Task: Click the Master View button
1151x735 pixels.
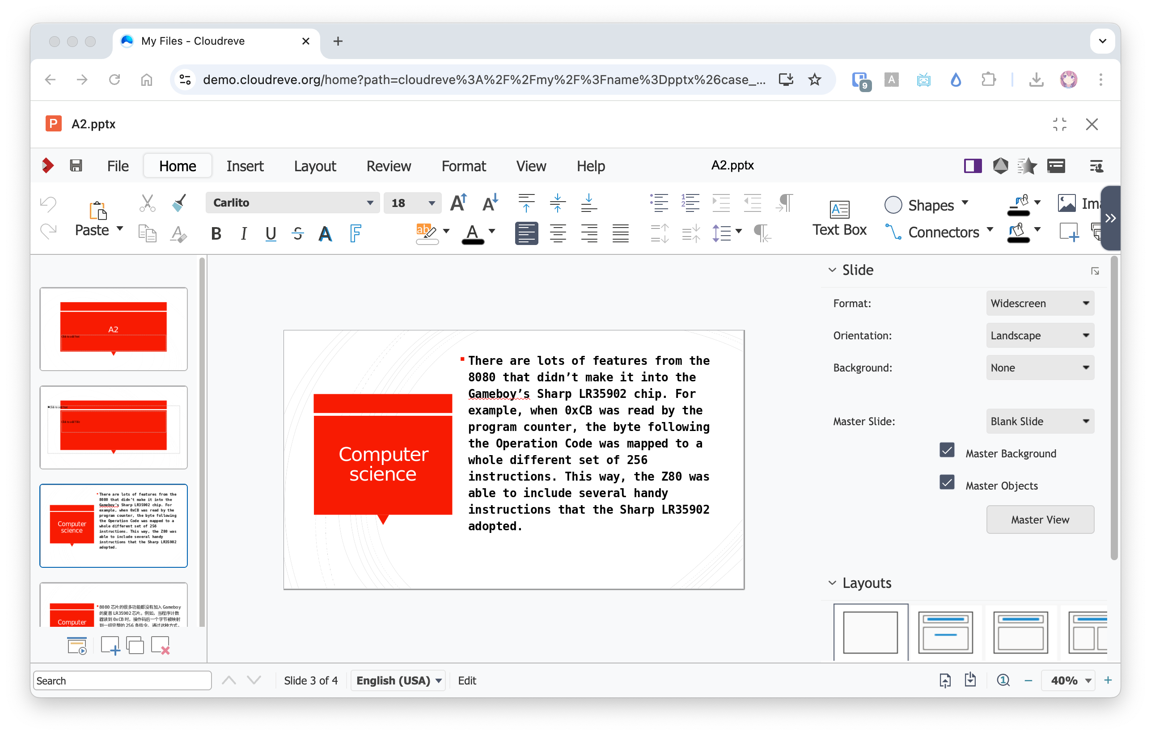Action: pyautogui.click(x=1040, y=520)
